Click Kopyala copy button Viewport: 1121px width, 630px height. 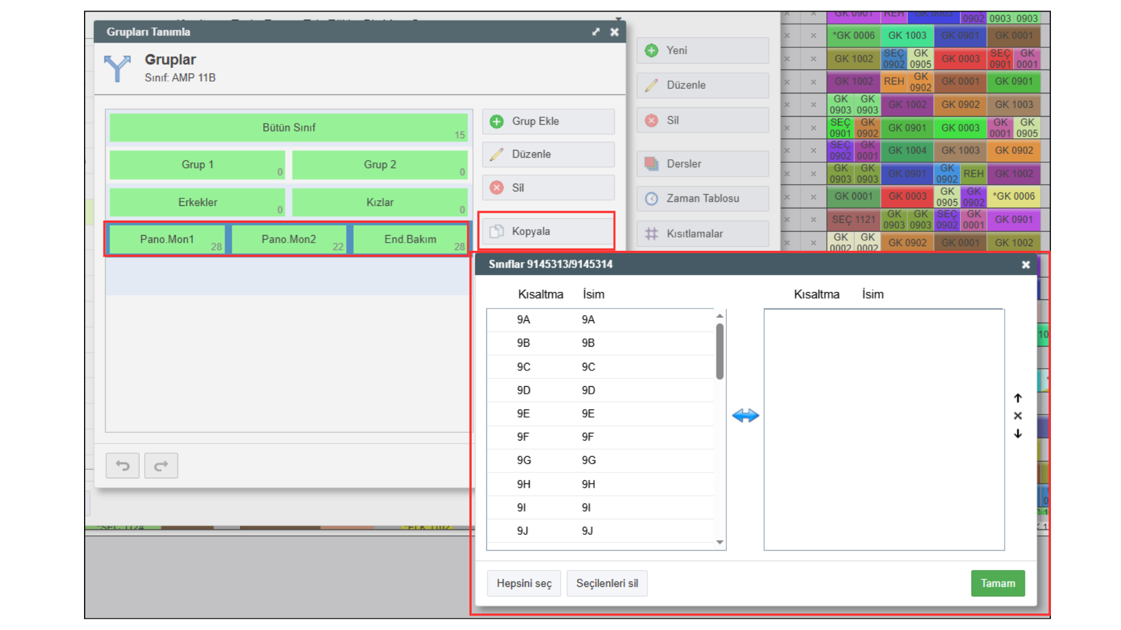548,232
